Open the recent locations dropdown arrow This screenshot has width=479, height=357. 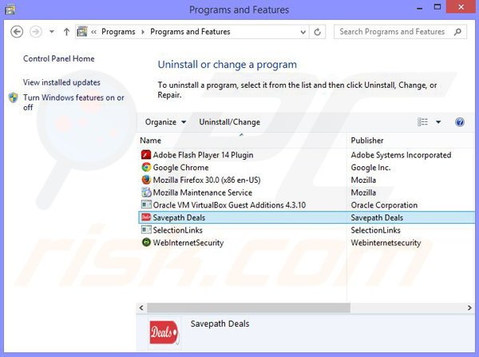point(52,31)
